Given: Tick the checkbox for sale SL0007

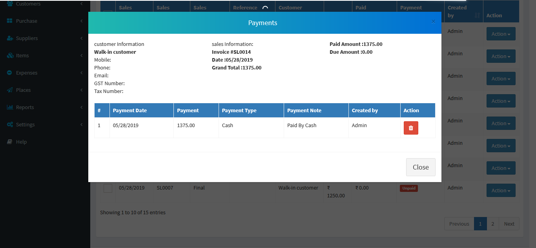Looking at the screenshot, I should click(x=108, y=188).
